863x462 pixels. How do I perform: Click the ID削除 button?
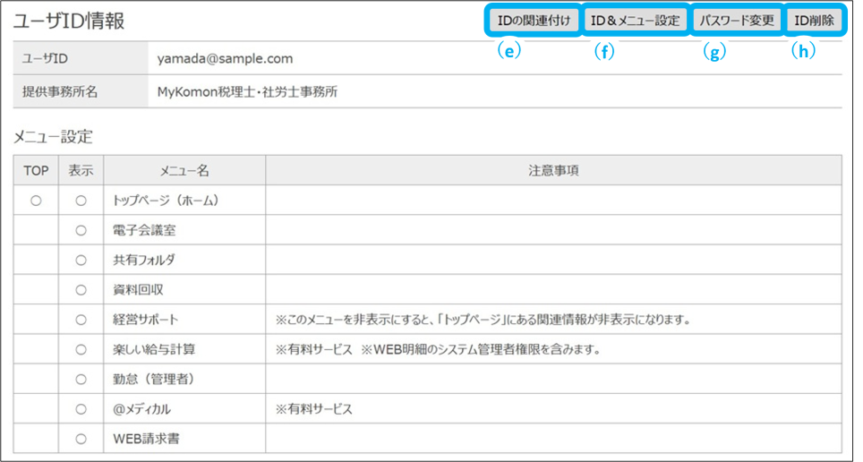coord(814,21)
